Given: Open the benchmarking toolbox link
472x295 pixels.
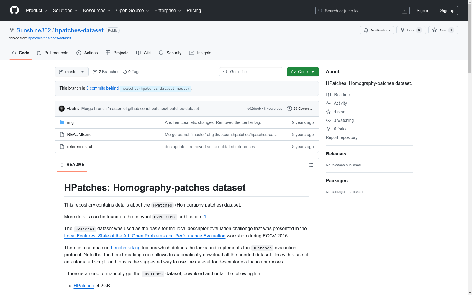Looking at the screenshot, I should (126, 248).
